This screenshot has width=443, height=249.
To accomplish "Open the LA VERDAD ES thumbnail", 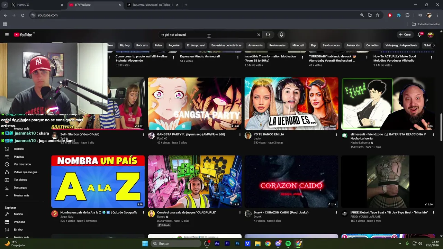I will [x=291, y=103].
